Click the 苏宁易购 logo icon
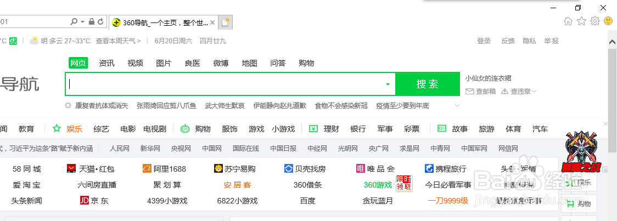 (x=218, y=169)
